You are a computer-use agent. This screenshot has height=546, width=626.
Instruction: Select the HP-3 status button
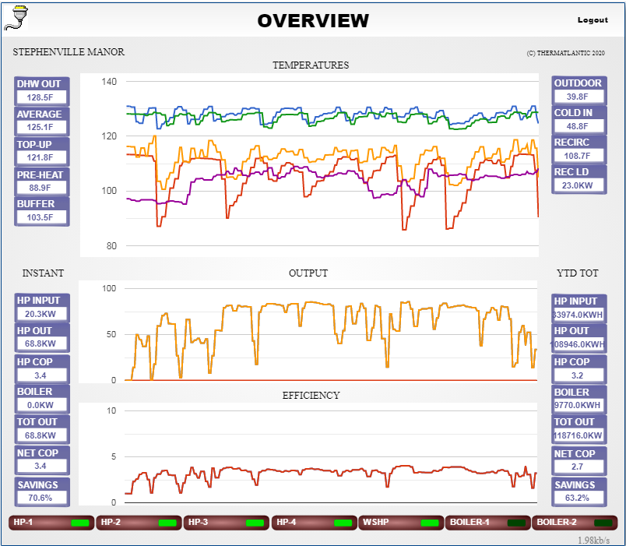[x=225, y=523]
